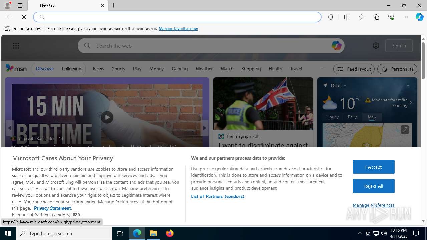Expand more navigation categories ellipsis
Screen dimensions: 427x240
tap(322, 69)
